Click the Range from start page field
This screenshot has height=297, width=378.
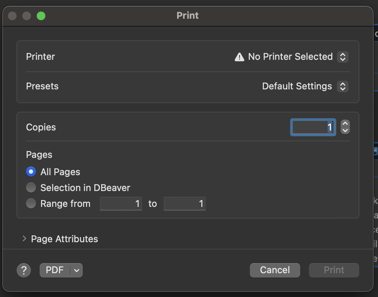tap(121, 204)
